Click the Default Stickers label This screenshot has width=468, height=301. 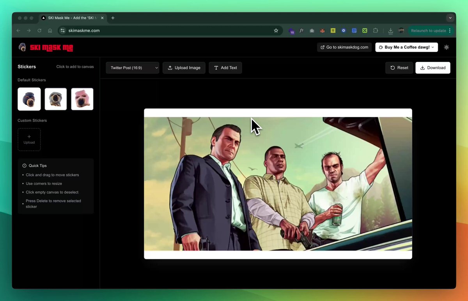pyautogui.click(x=32, y=80)
